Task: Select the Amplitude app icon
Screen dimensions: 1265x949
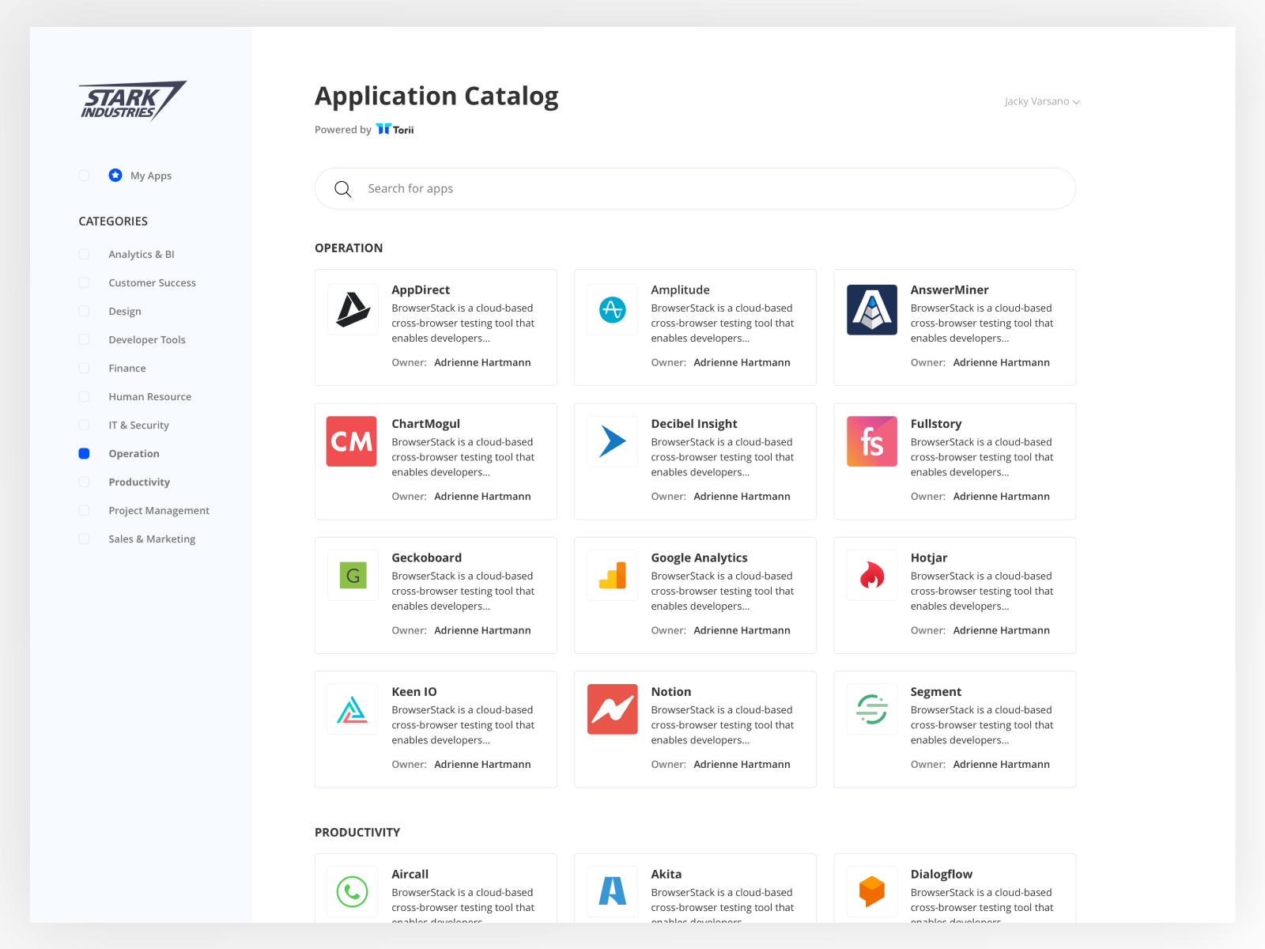Action: coord(611,310)
